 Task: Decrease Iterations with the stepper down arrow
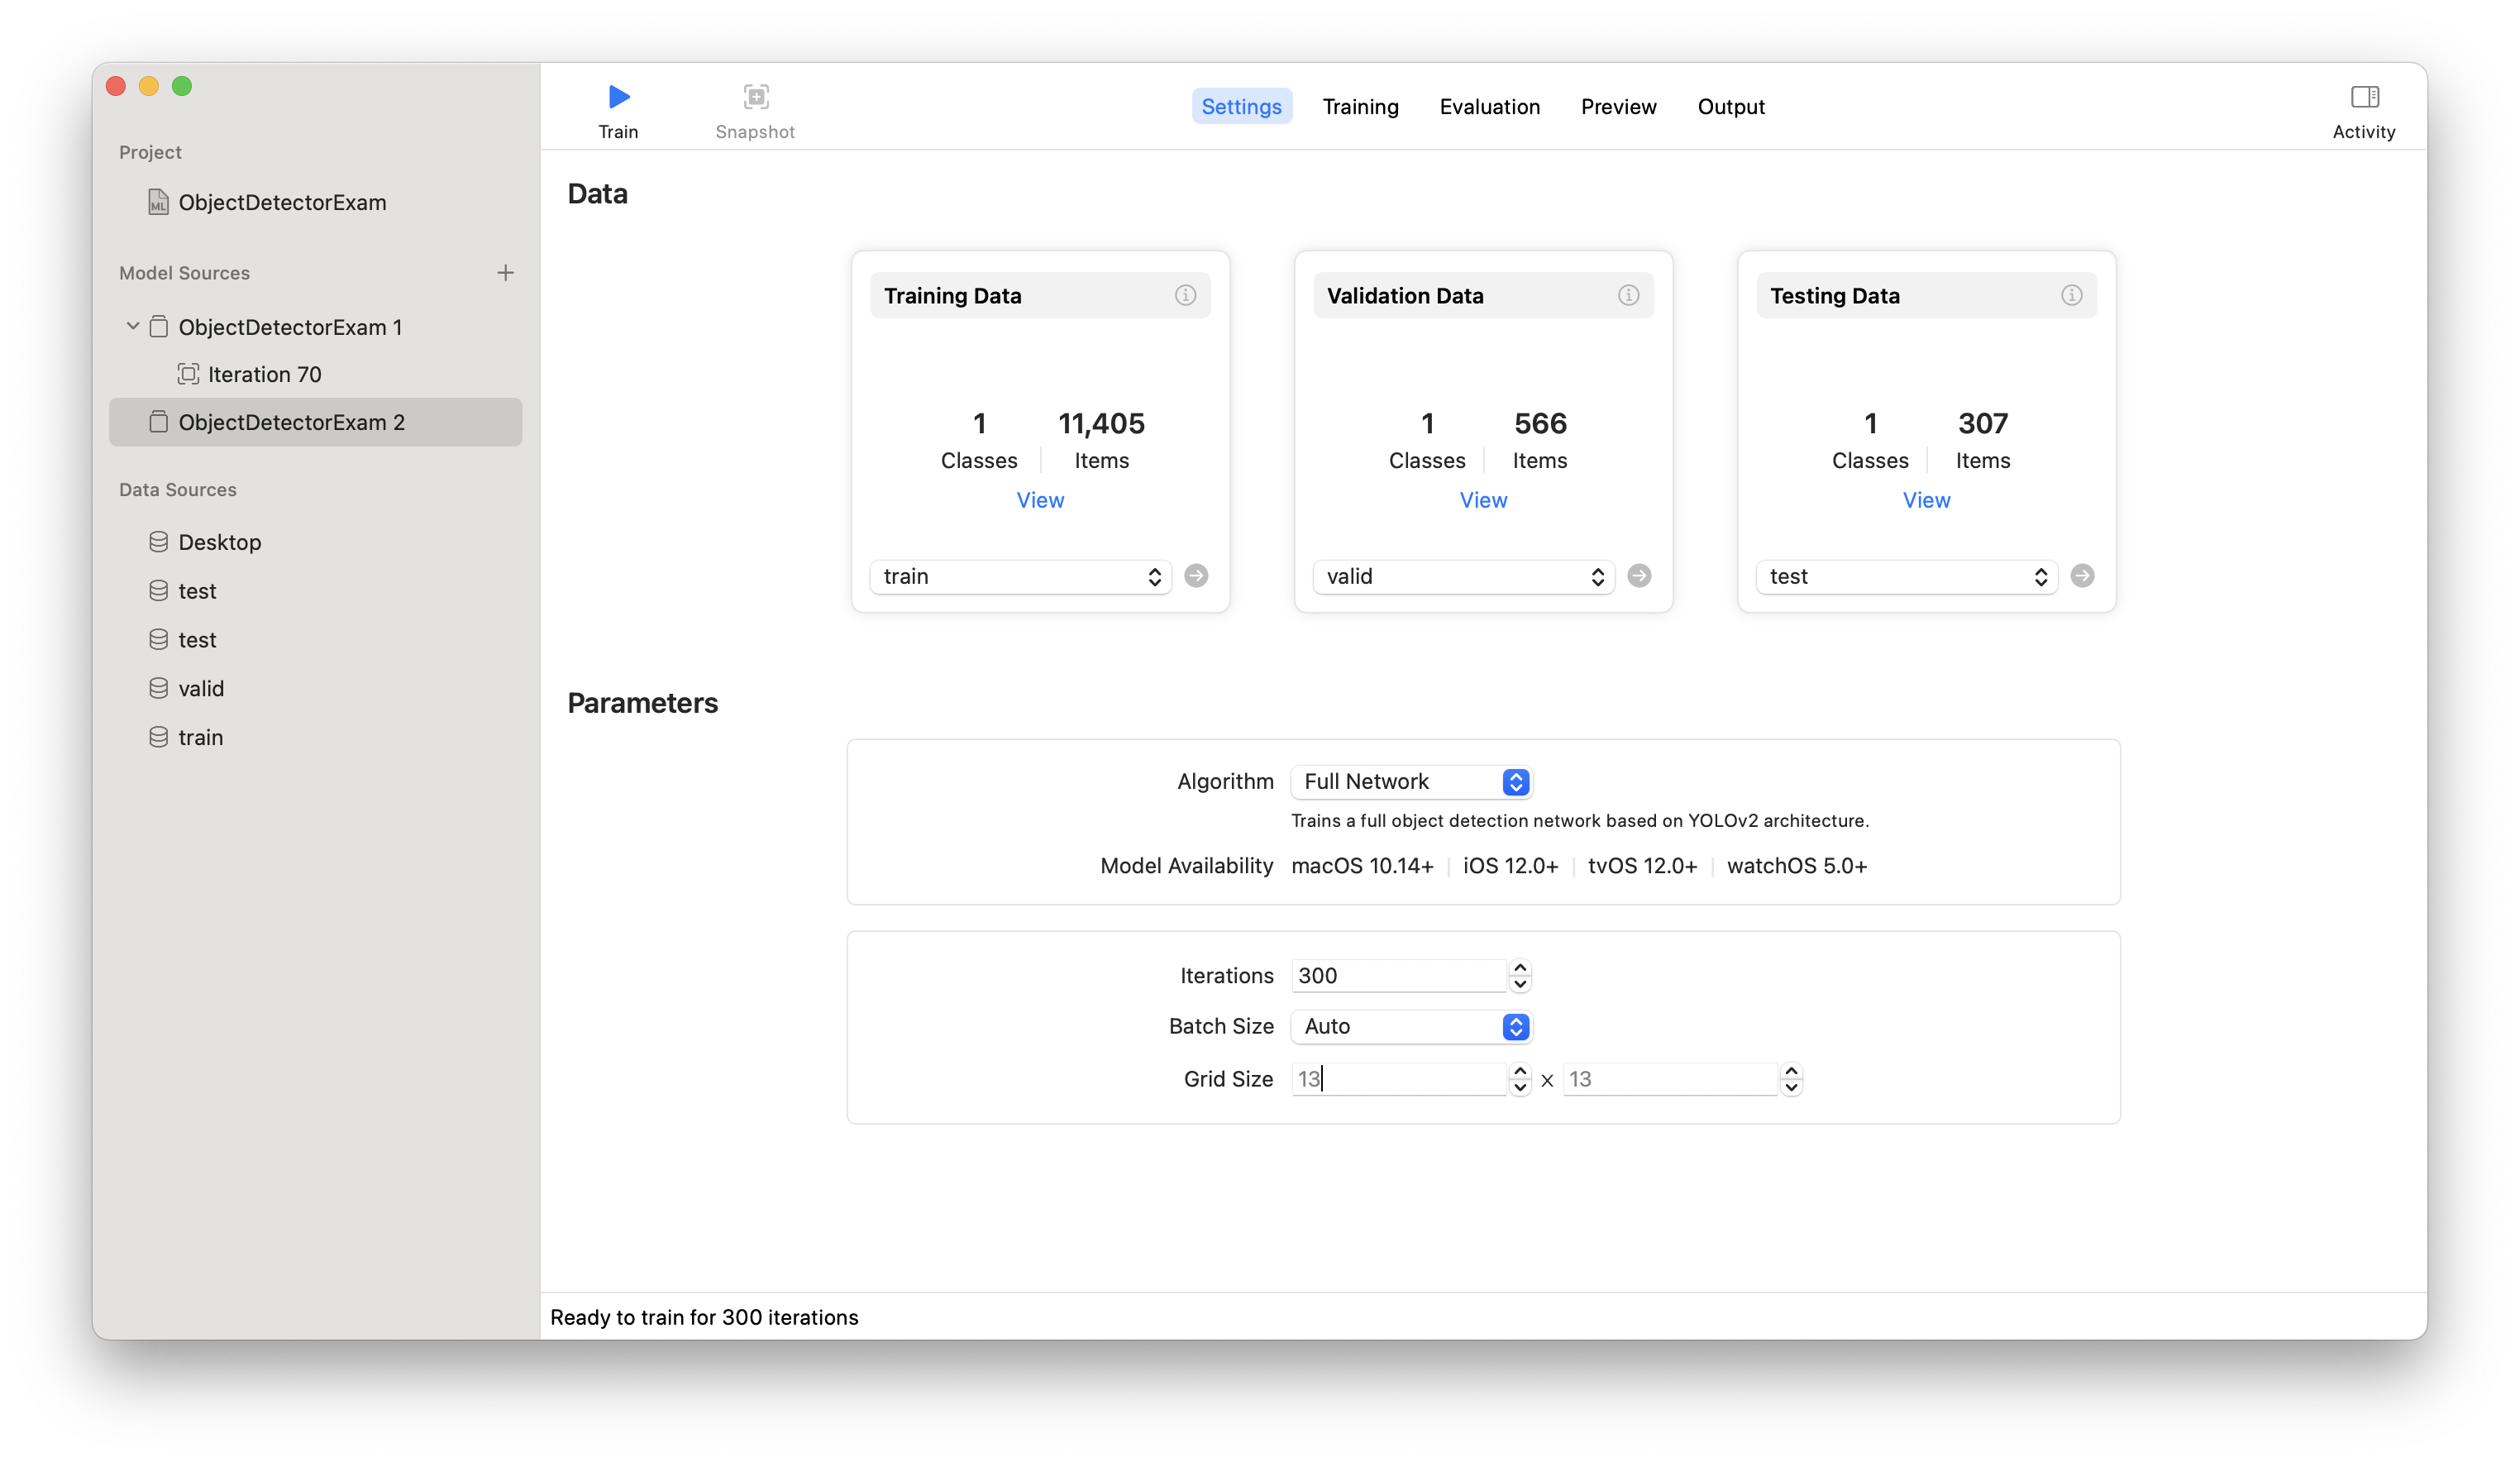coord(1520,984)
